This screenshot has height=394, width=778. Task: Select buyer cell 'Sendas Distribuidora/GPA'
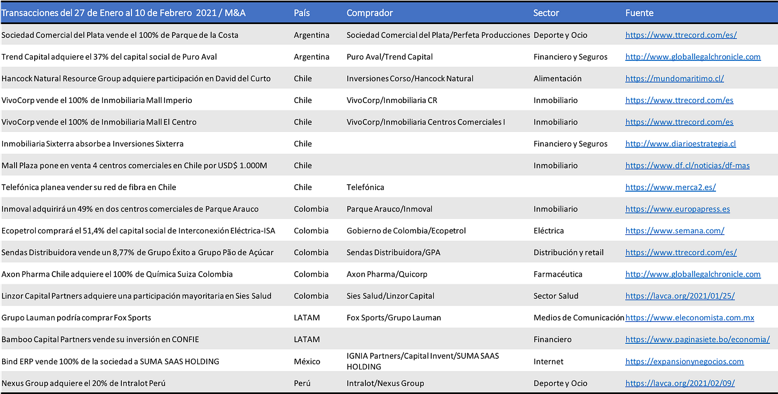point(394,253)
